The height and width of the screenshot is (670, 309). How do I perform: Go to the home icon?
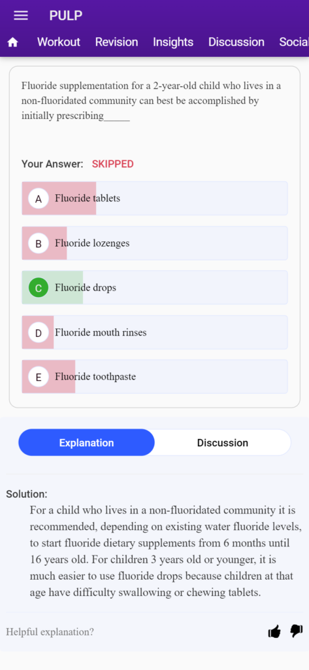coord(13,43)
